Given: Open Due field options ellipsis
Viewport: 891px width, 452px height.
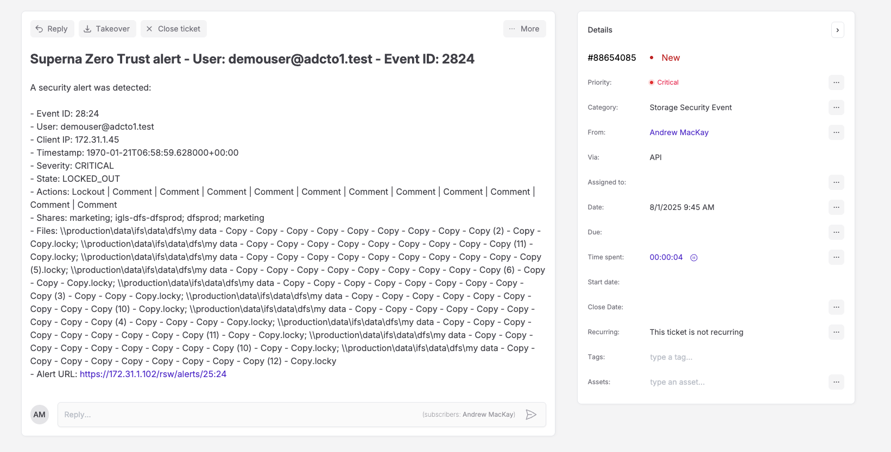Looking at the screenshot, I should [836, 232].
